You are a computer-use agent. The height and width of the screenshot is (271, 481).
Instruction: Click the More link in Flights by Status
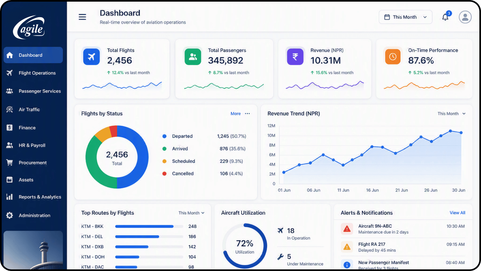pos(236,114)
